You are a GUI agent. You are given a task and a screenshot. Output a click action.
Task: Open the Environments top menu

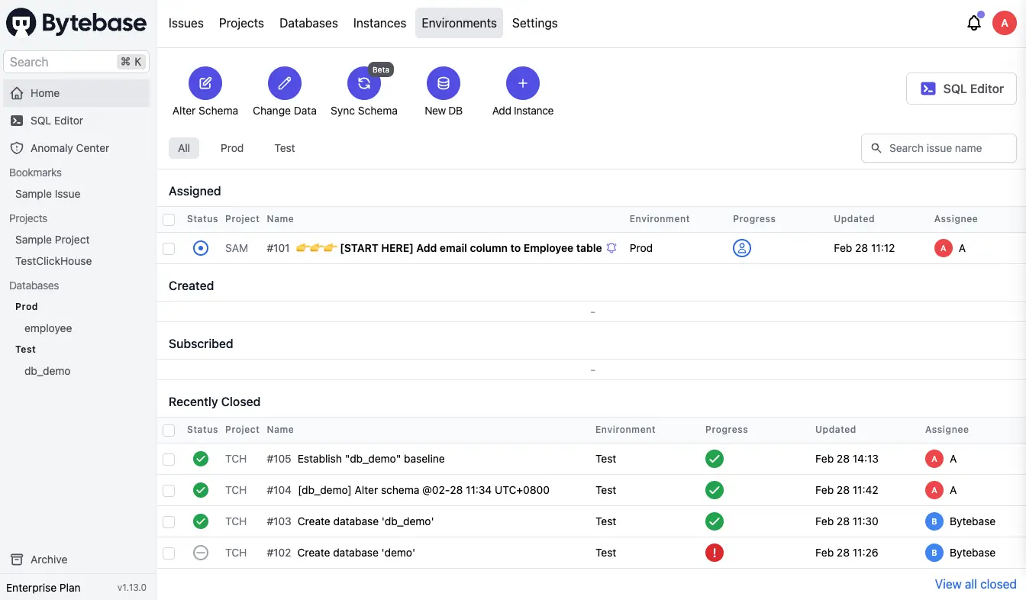(x=459, y=23)
